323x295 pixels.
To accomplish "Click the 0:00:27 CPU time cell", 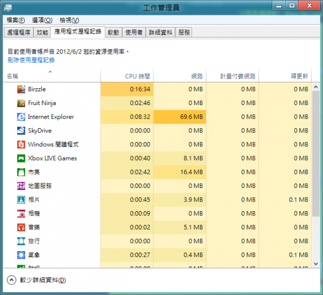I will pos(127,255).
